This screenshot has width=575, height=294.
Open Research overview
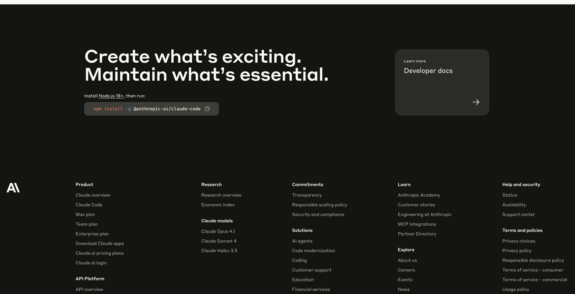point(221,195)
